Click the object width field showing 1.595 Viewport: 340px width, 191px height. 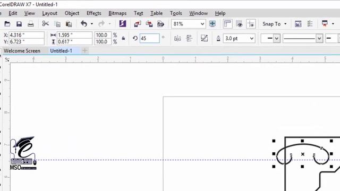74,35
